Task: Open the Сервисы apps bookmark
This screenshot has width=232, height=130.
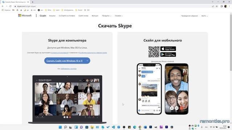Action: click(x=6, y=10)
